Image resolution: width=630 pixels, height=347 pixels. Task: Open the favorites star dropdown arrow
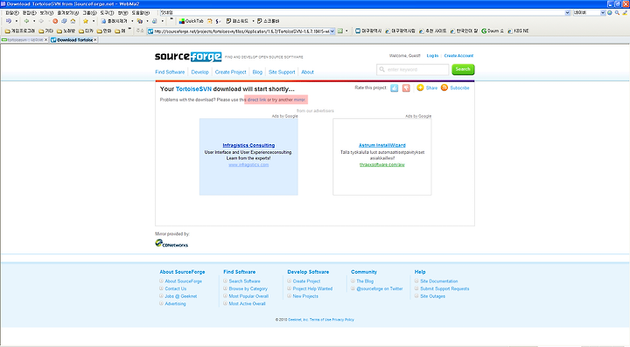point(94,21)
